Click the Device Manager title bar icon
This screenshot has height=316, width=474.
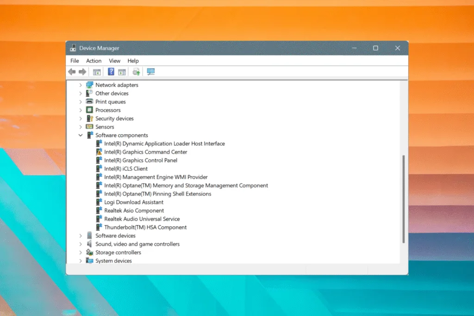click(x=73, y=48)
